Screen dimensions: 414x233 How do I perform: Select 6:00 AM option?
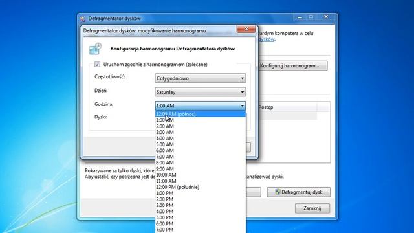[201, 151]
